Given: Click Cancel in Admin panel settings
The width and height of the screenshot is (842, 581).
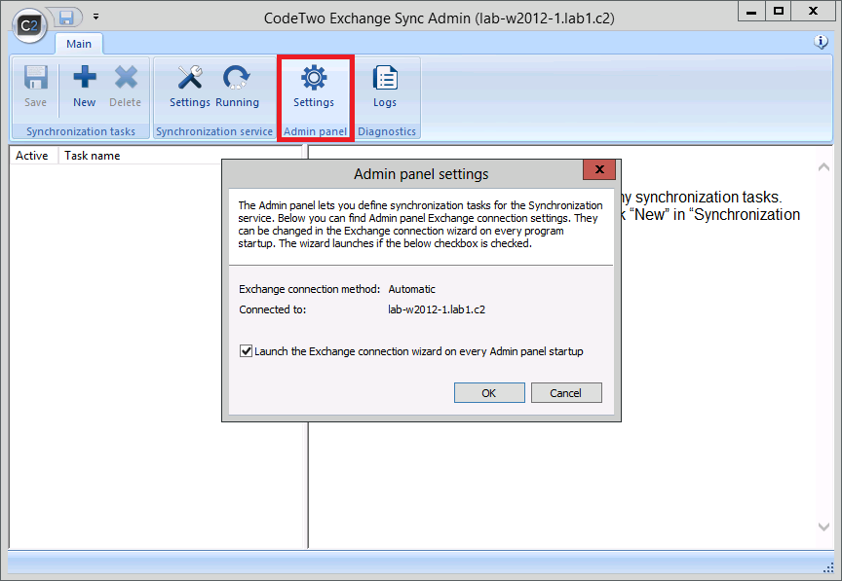Looking at the screenshot, I should tap(566, 393).
